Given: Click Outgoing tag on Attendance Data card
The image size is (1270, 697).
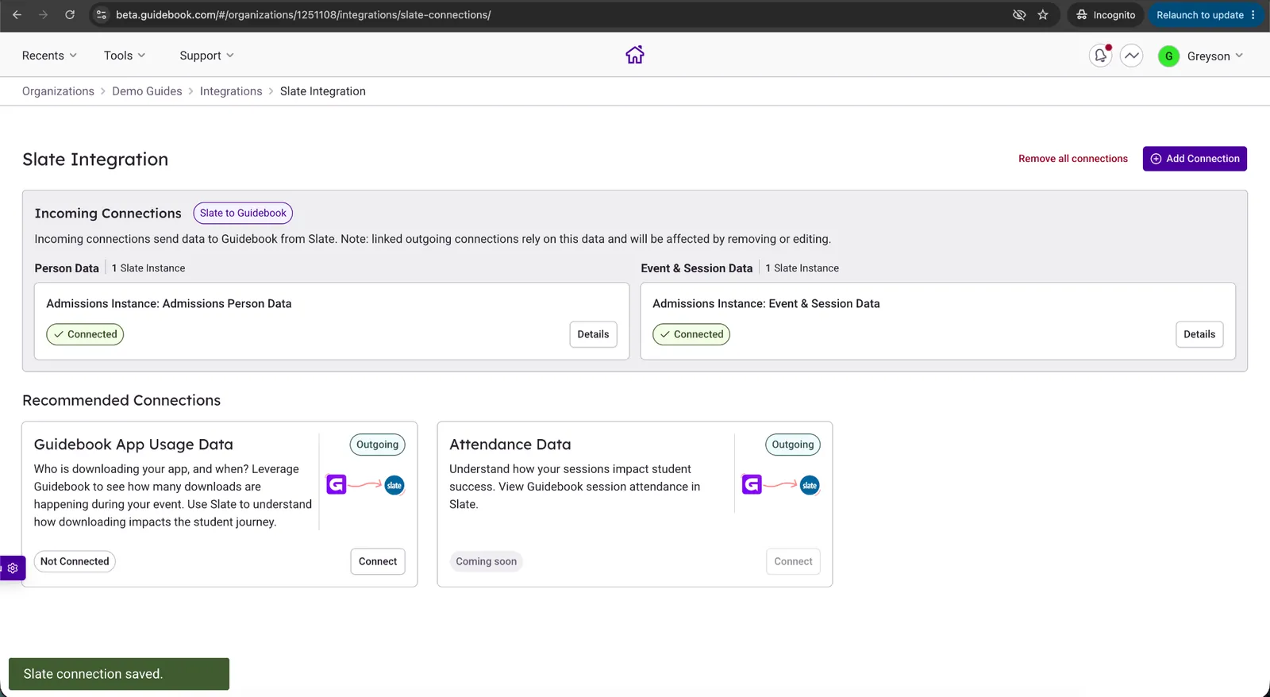Looking at the screenshot, I should 793,445.
